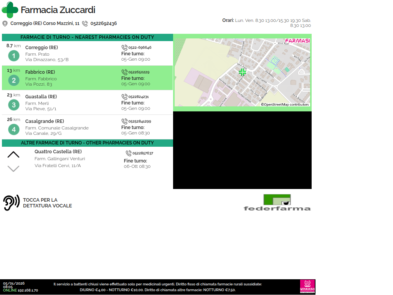Click the Farmasi label on the map

click(x=297, y=41)
